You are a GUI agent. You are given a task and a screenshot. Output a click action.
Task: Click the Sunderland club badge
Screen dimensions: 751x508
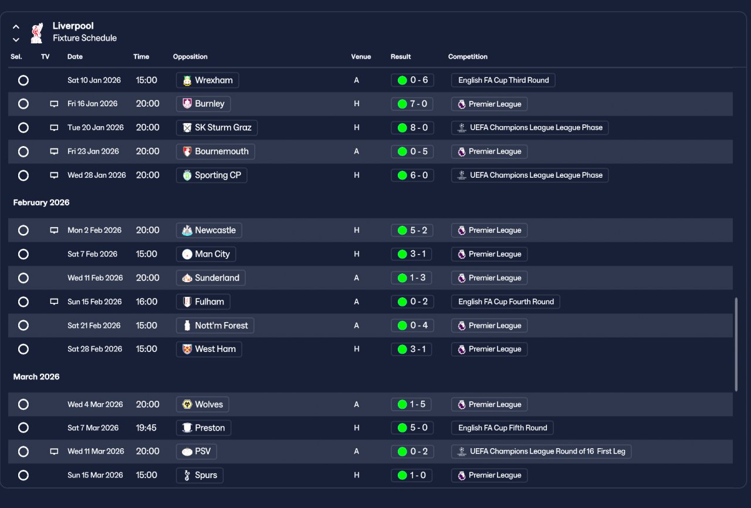187,278
